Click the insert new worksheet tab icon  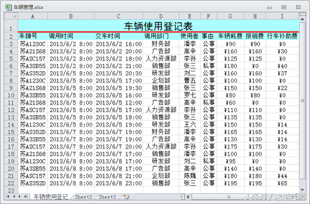[126, 197]
